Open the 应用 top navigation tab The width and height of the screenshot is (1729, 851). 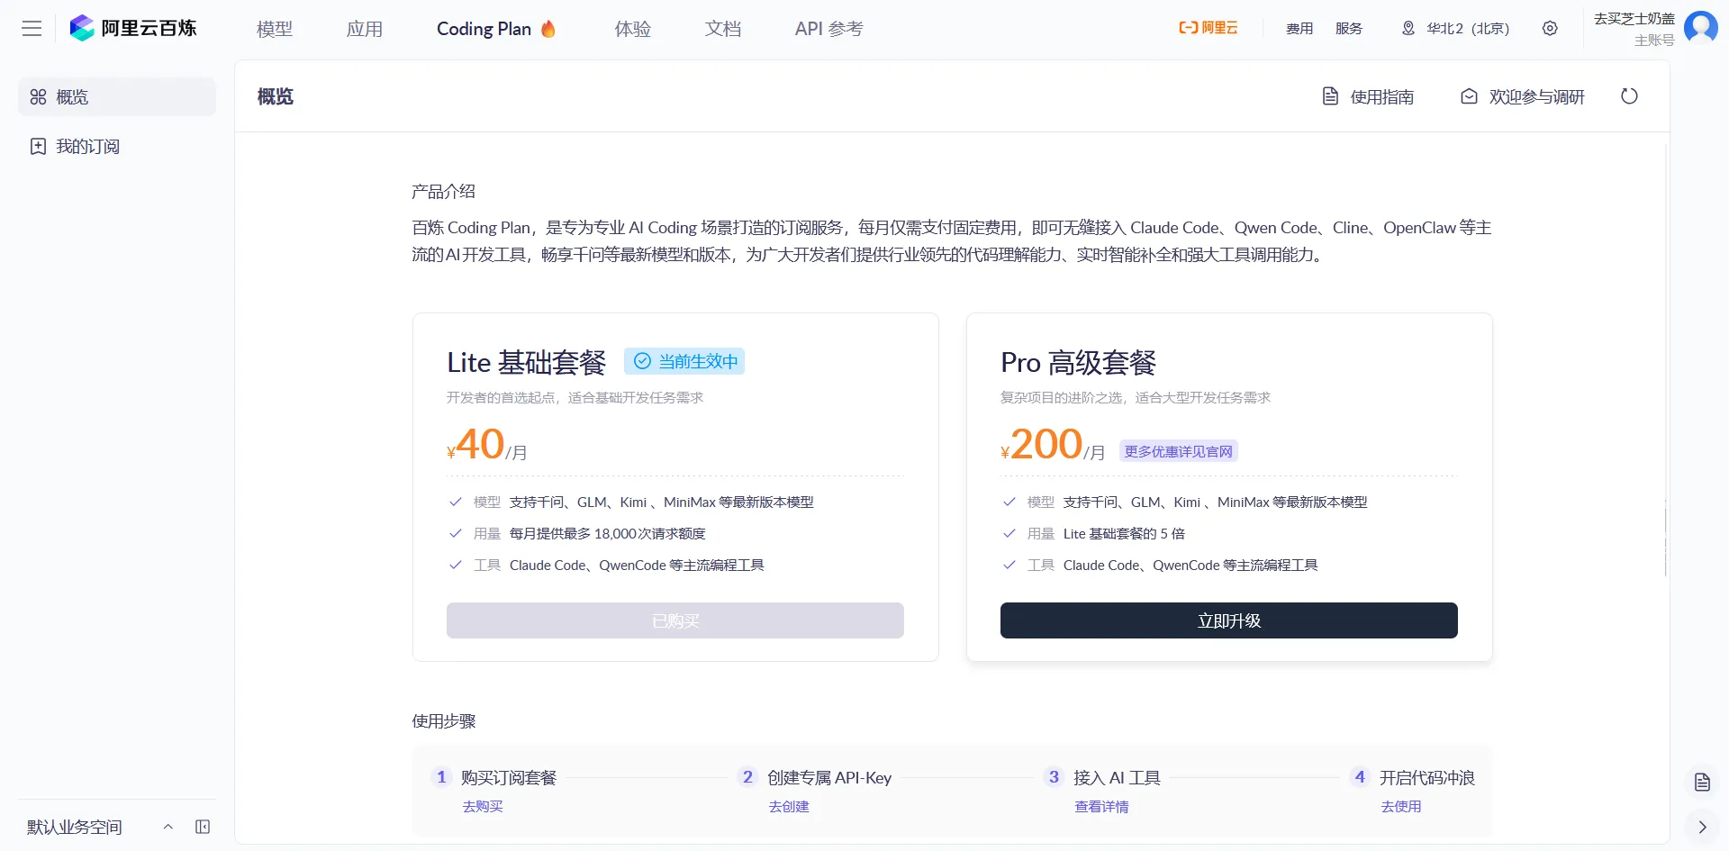click(x=365, y=29)
